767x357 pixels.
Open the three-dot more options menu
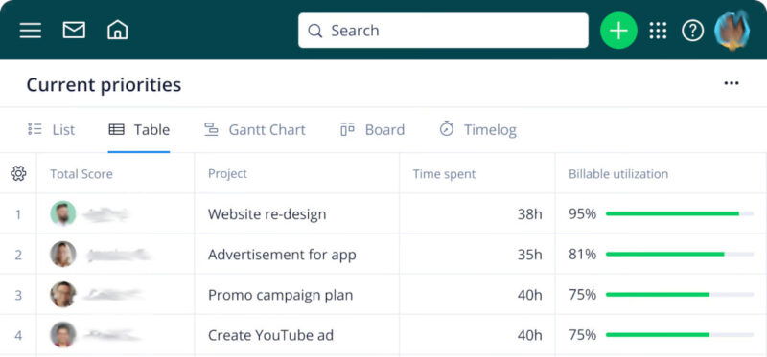click(732, 83)
